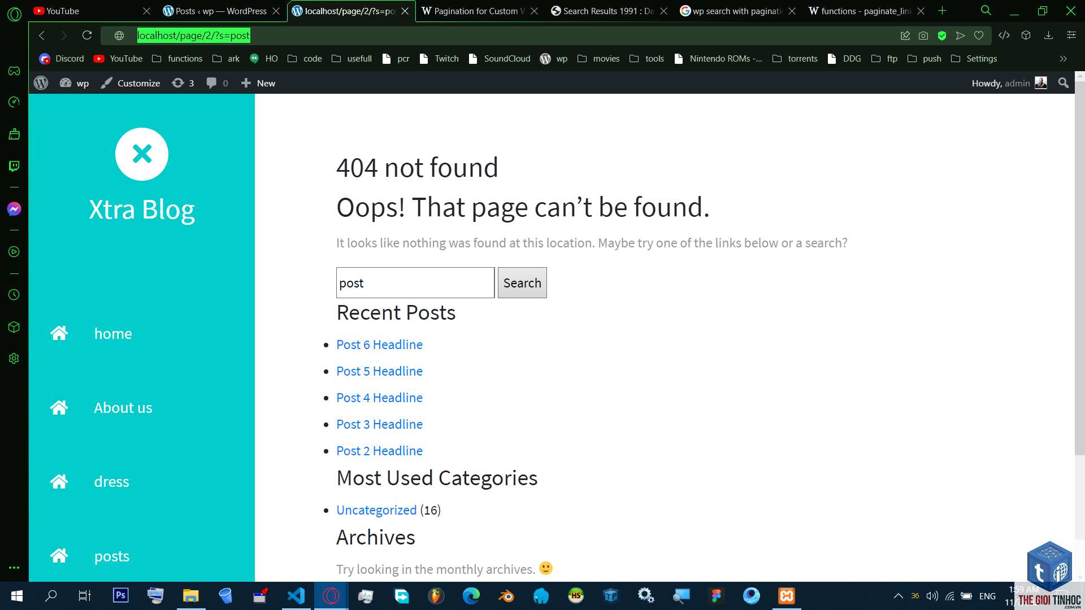Screen dimensions: 1085x610
Task: Bookmark page with heart icon
Action: 979,36
